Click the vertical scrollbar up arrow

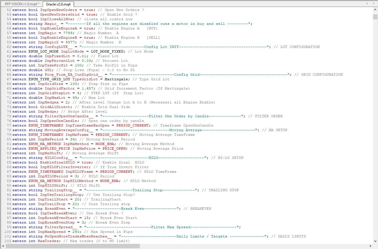tap(376, 10)
